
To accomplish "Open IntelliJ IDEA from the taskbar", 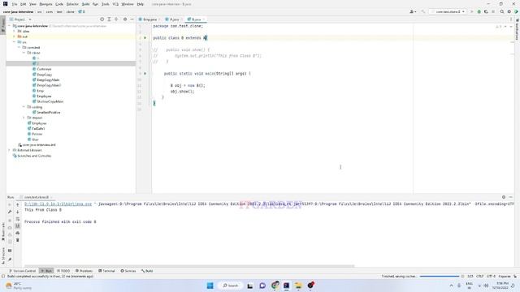I will point(287,286).
